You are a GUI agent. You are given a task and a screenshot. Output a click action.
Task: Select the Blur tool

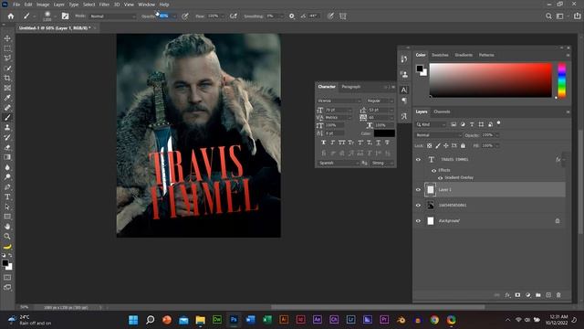pyautogui.click(x=7, y=167)
